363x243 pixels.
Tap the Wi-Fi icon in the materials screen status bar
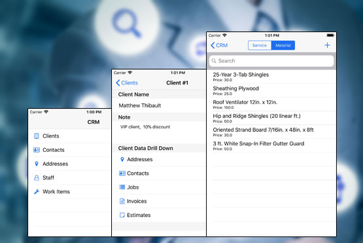click(224, 35)
